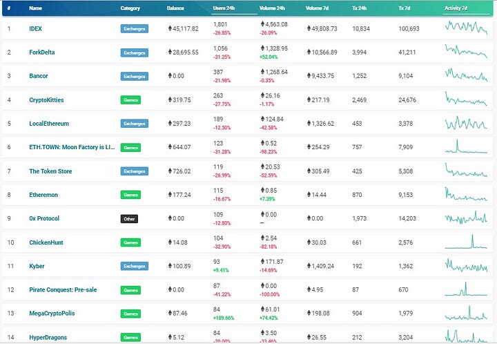The width and height of the screenshot is (497, 344).
Task: Open the Kyber dapp page
Action: [37, 266]
